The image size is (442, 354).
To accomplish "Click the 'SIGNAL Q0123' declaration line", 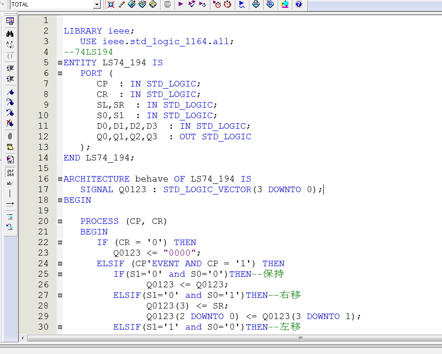I will (201, 189).
